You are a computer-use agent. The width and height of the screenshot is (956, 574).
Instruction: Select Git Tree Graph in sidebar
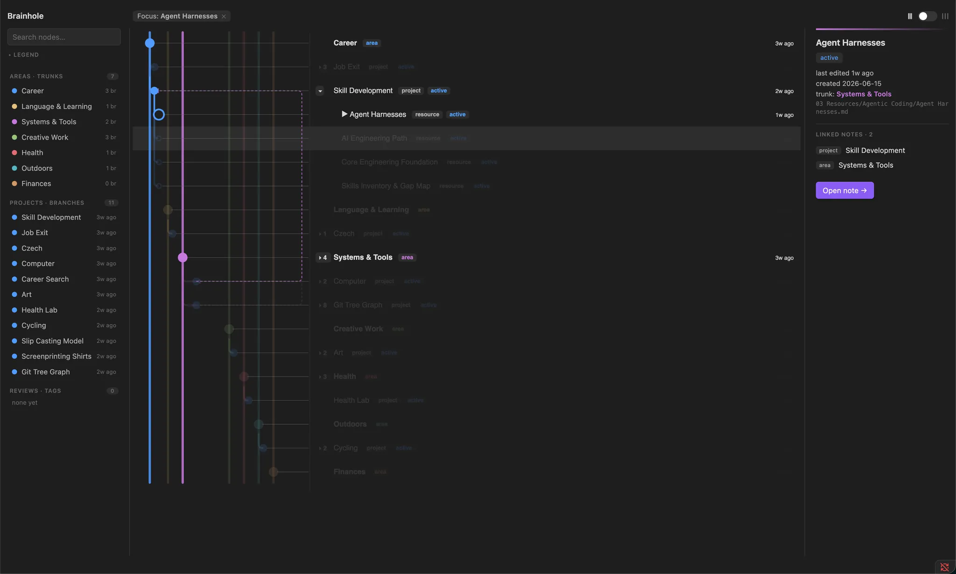[x=64, y=372]
